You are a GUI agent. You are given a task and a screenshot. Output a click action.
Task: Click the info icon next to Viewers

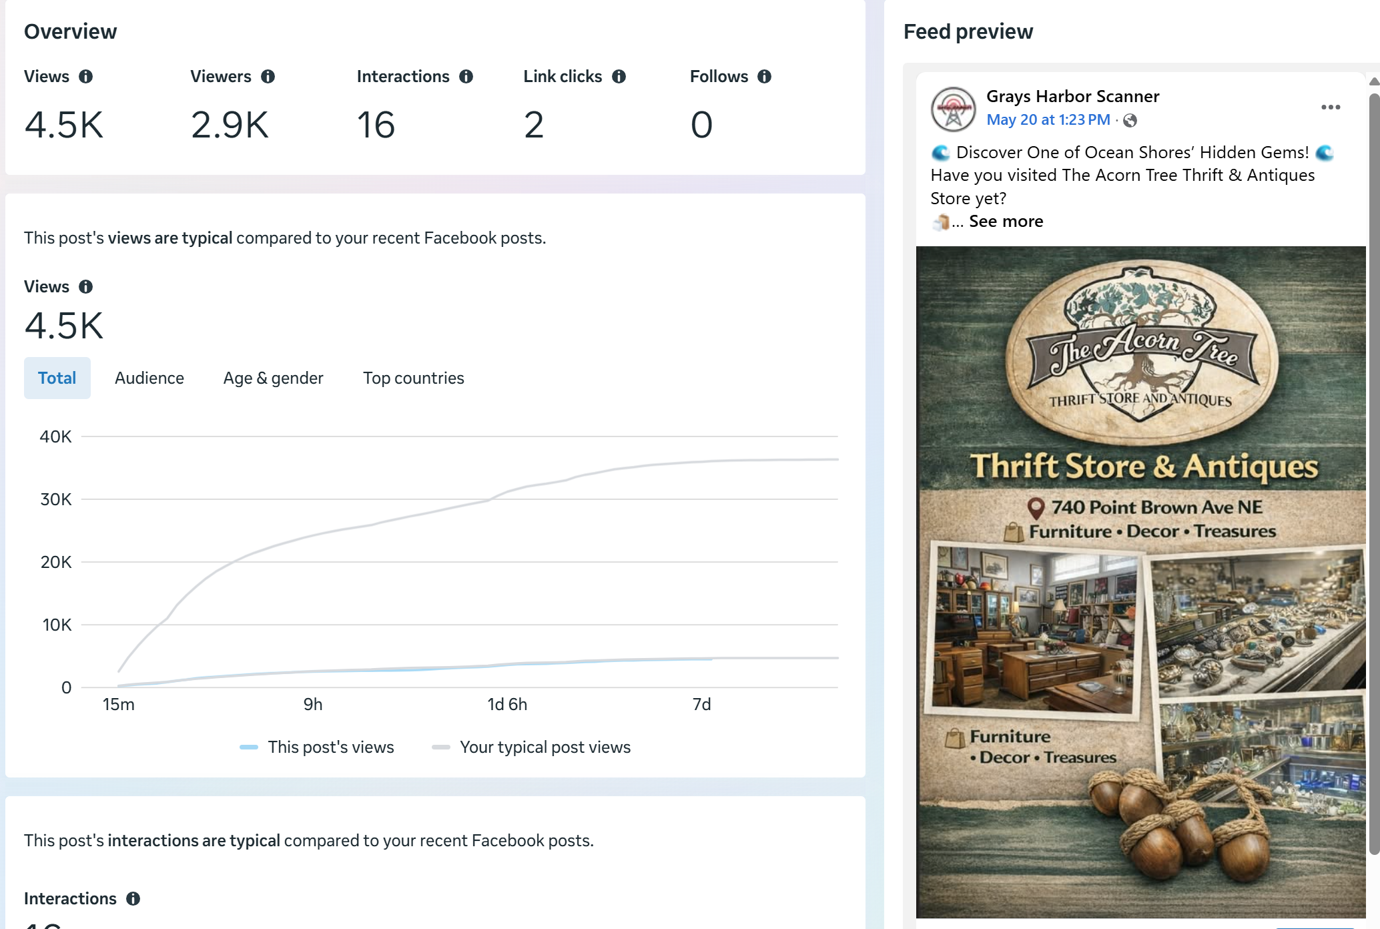pos(268,77)
